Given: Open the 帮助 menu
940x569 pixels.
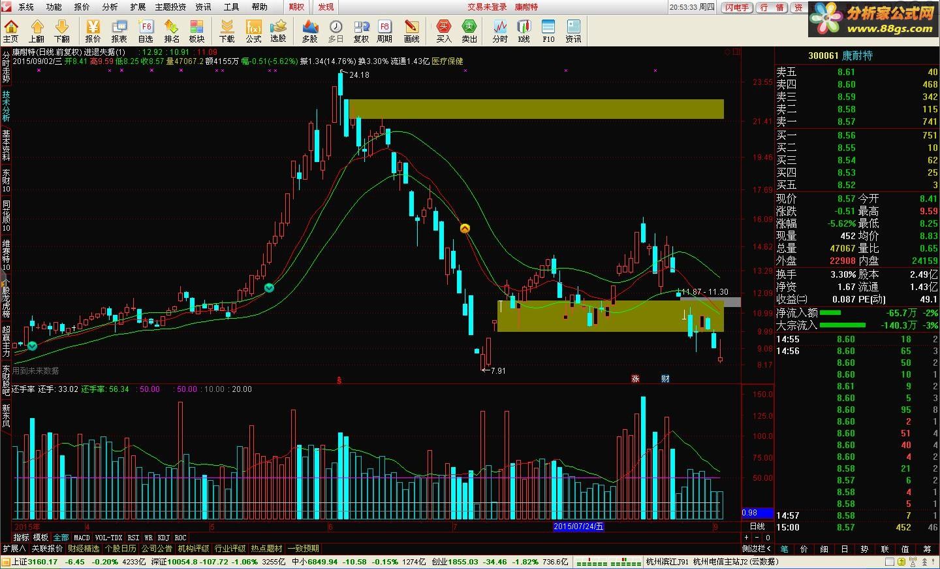Looking at the screenshot, I should click(x=259, y=7).
